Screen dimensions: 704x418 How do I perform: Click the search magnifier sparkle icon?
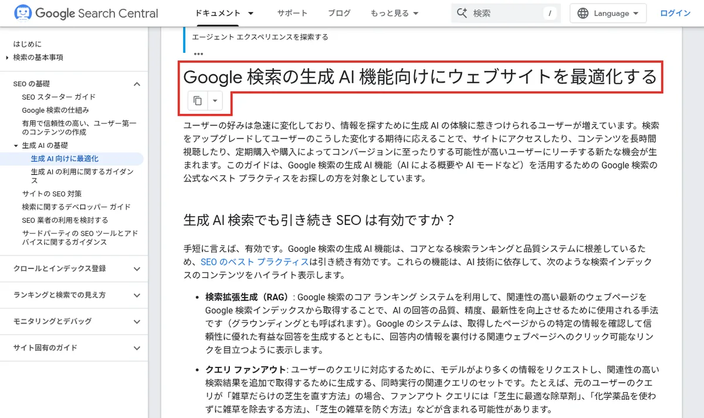[x=462, y=13]
